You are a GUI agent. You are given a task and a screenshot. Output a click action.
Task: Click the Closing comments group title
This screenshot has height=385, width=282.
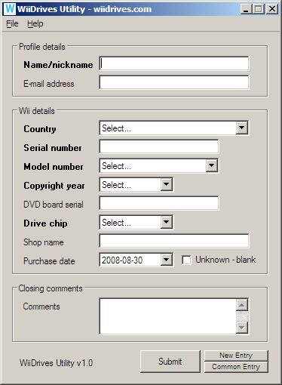51,288
